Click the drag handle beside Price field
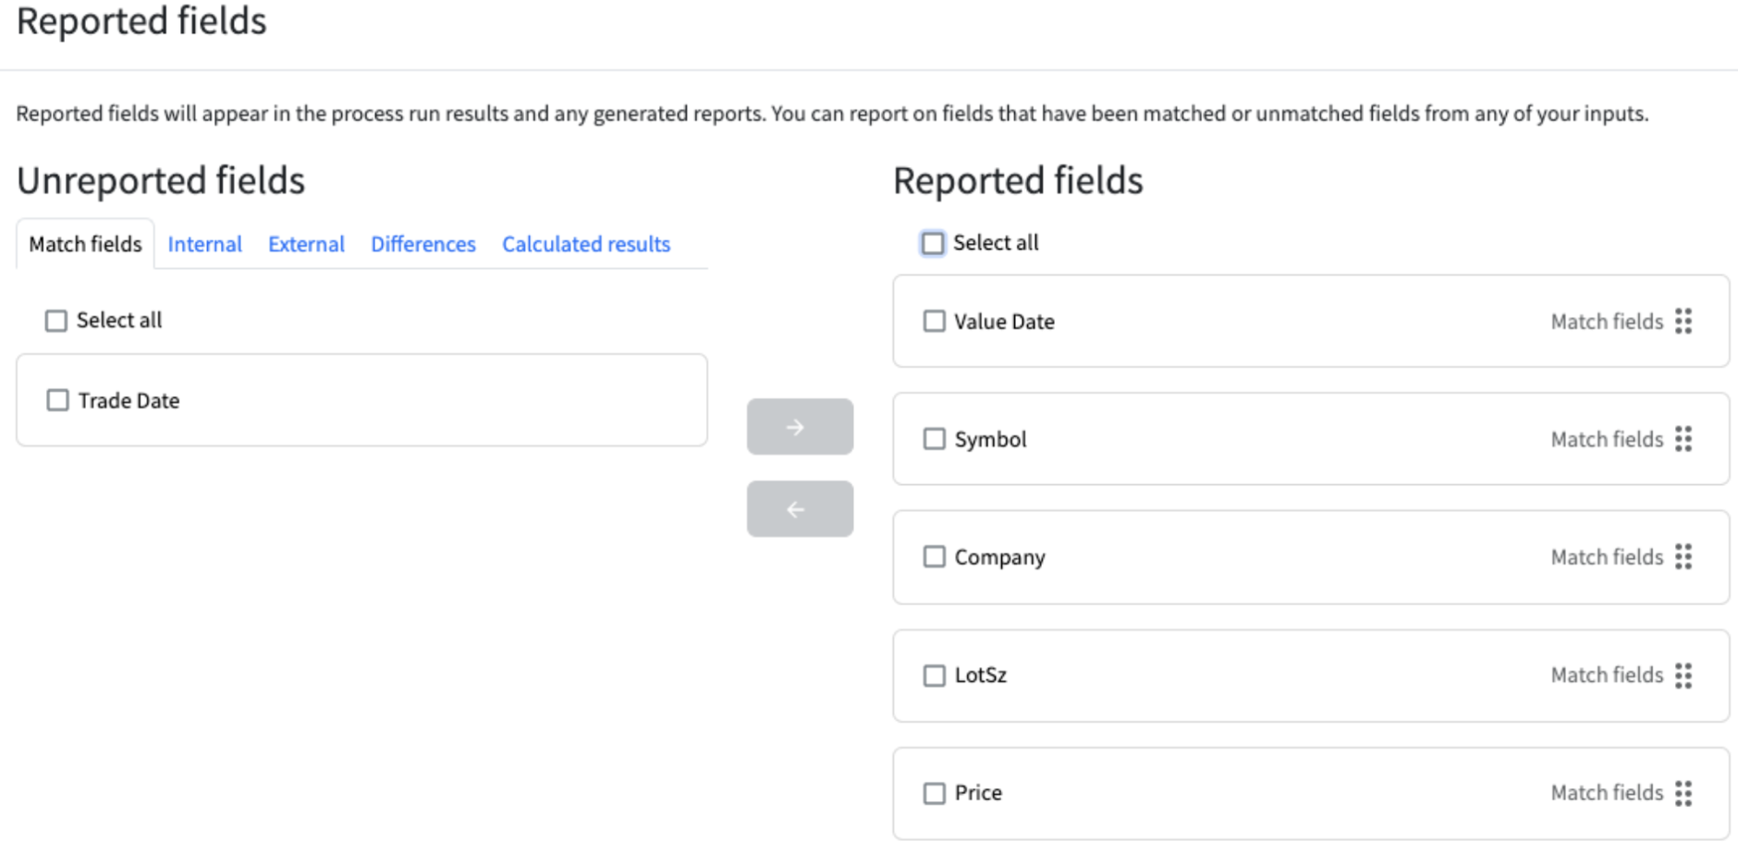Screen dimensions: 1738x852 point(1684,793)
